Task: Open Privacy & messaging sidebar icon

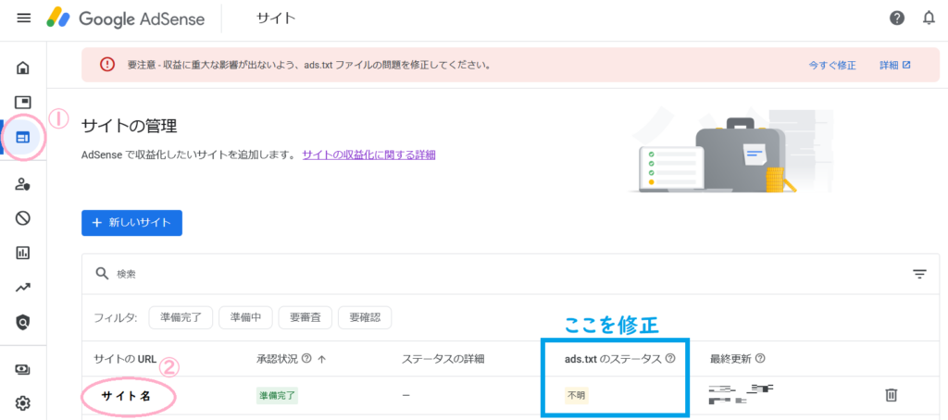Action: point(23,184)
